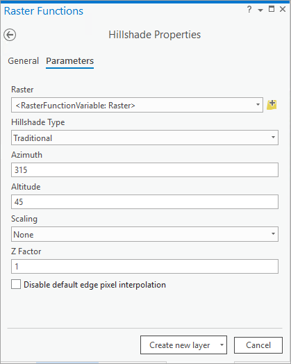The image size is (291, 364).
Task: Close the Raster Functions pane
Action: [x=283, y=9]
